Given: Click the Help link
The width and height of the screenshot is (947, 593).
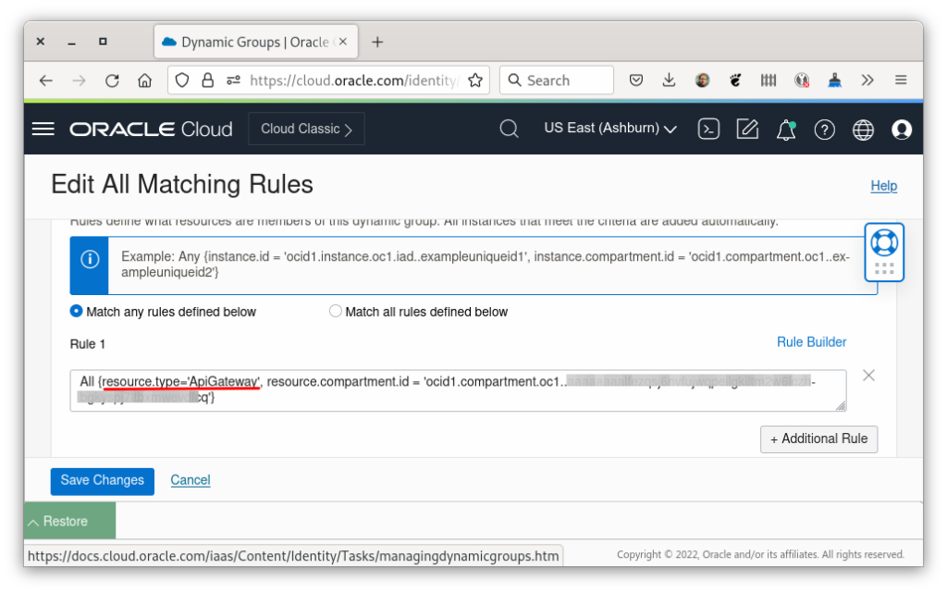Looking at the screenshot, I should pos(883,186).
